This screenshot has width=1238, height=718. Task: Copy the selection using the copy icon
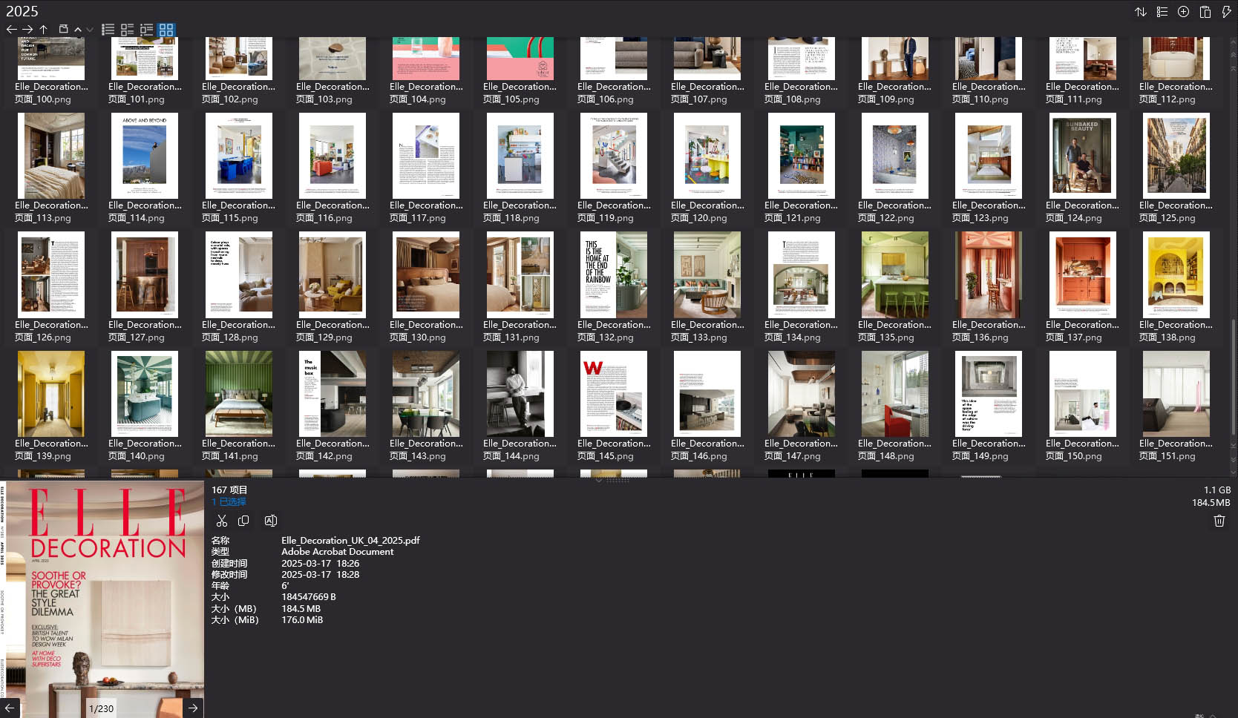pyautogui.click(x=243, y=521)
